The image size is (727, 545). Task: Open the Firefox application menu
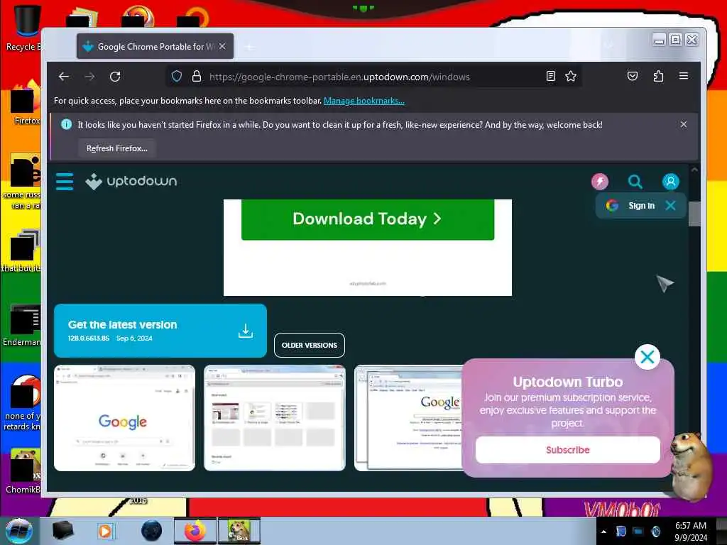coord(684,76)
